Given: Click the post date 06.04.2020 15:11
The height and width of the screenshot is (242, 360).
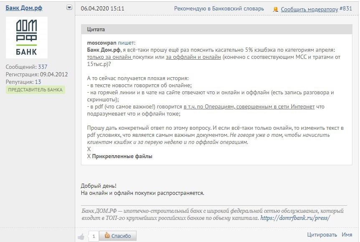Looking at the screenshot, I should coord(102,9).
